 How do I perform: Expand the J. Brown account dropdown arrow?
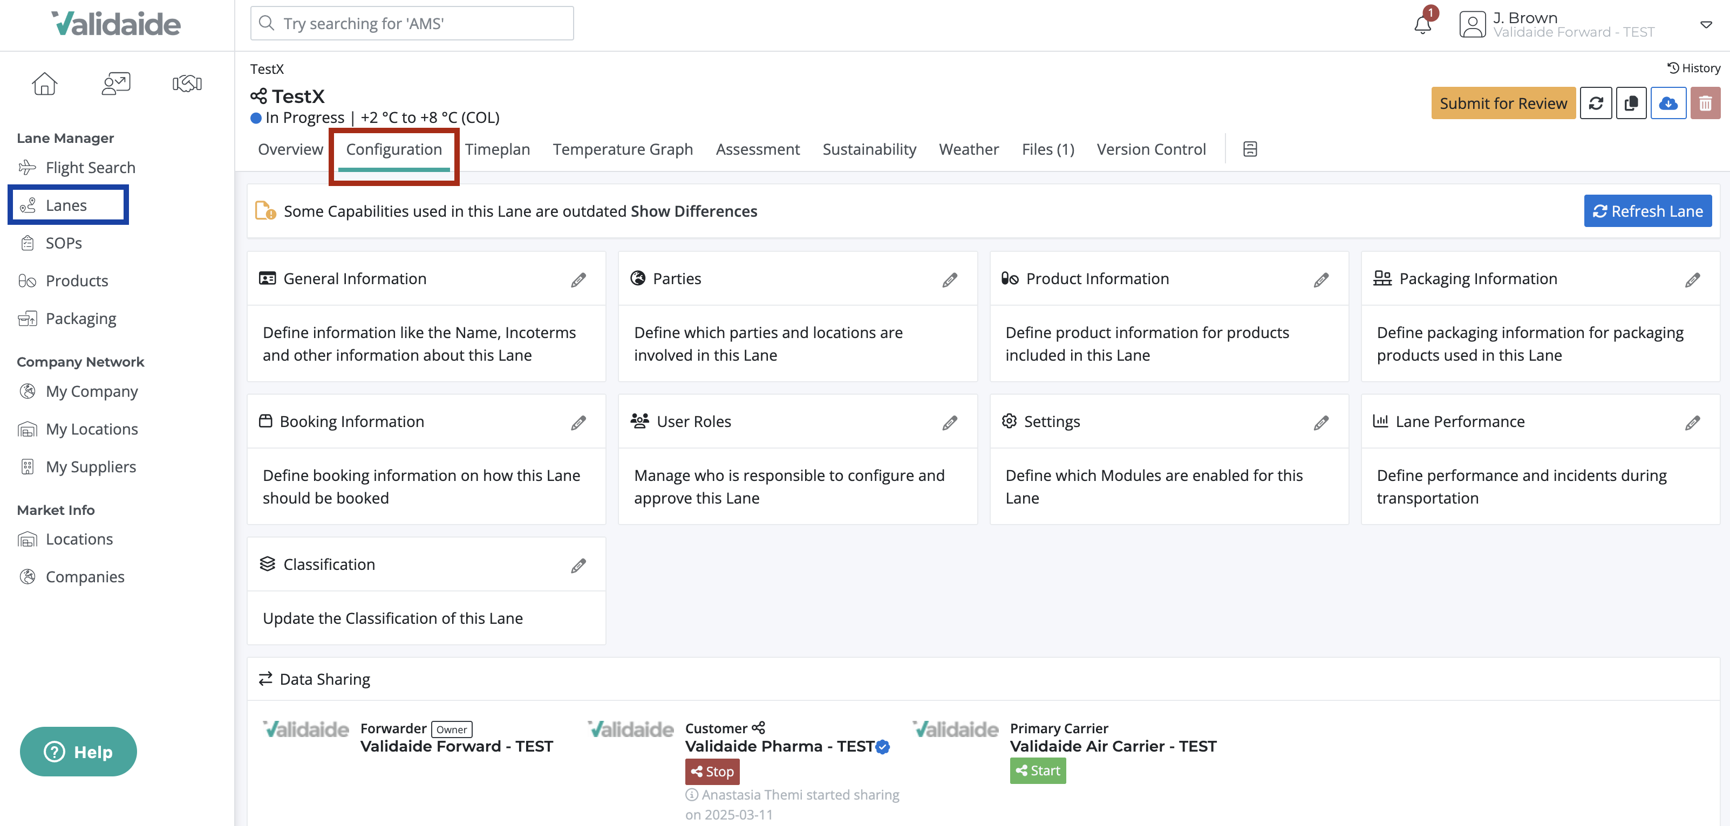[1706, 25]
